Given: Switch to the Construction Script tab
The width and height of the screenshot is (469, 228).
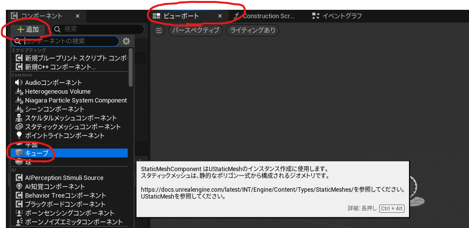Looking at the screenshot, I should (264, 16).
